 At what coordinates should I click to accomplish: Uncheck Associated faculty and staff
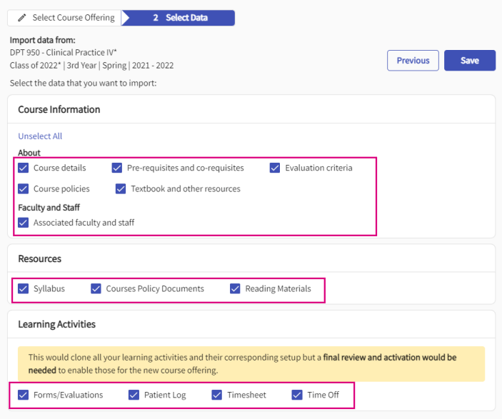click(24, 223)
